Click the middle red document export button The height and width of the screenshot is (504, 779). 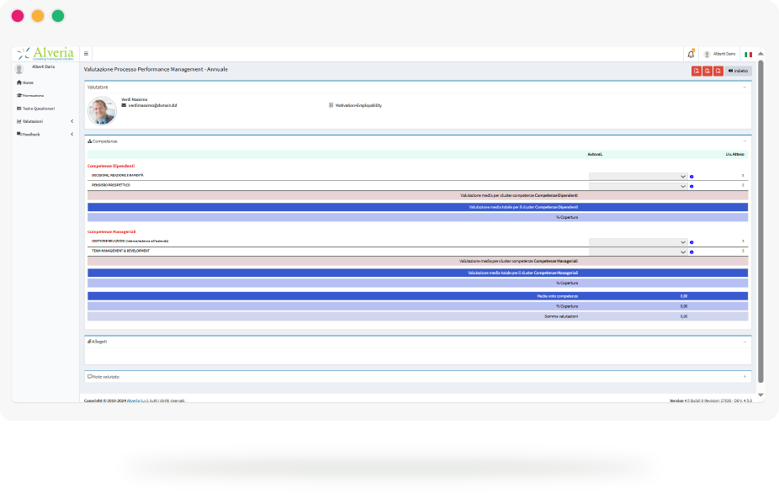[707, 71]
